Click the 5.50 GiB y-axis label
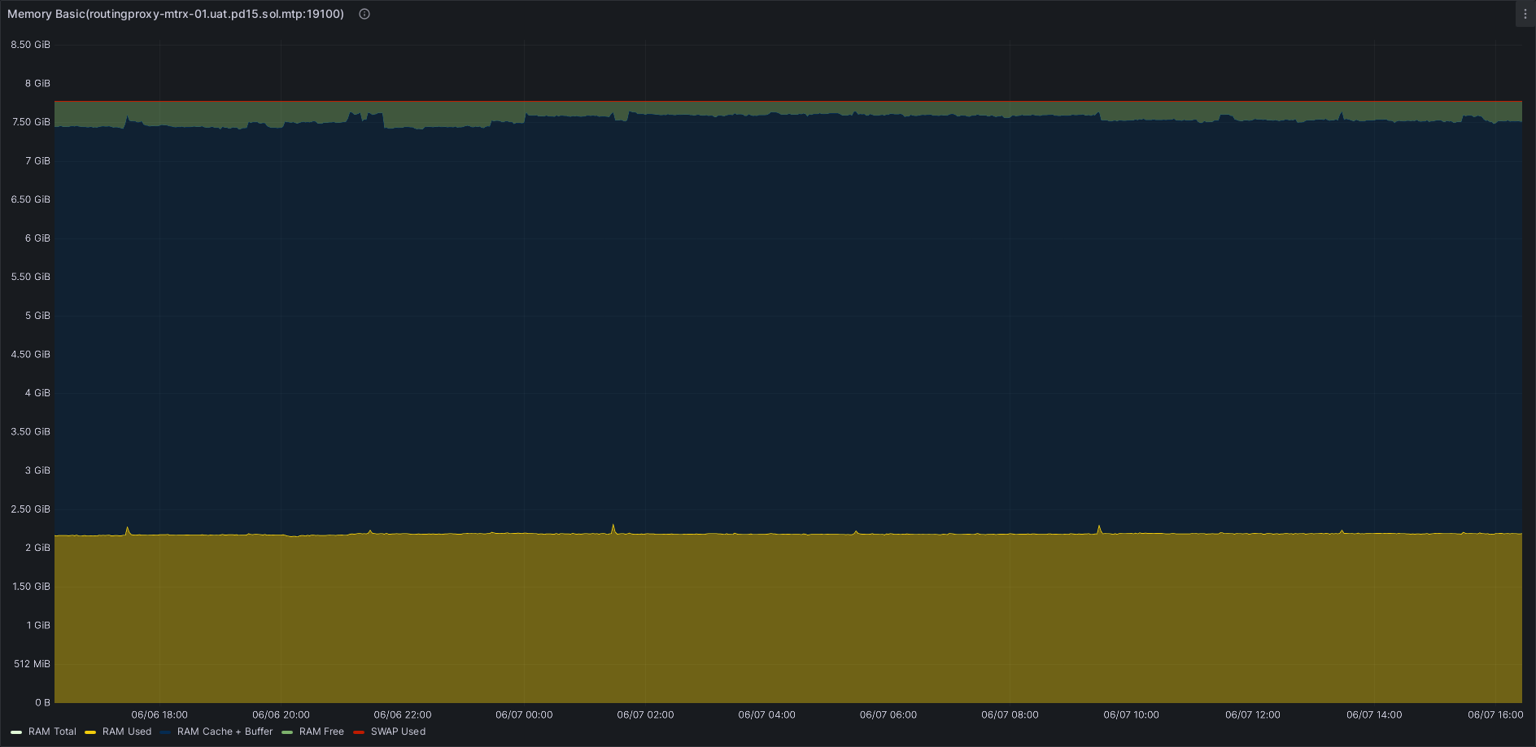Viewport: 1536px width, 747px height. tap(31, 277)
